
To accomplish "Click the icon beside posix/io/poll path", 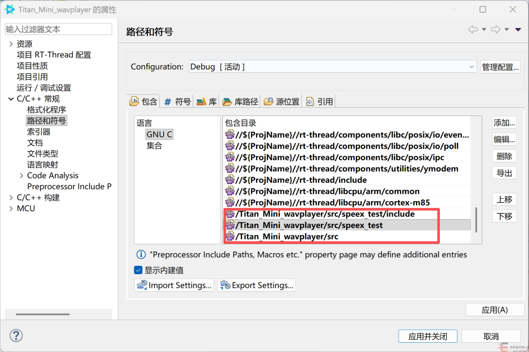I will pos(230,146).
